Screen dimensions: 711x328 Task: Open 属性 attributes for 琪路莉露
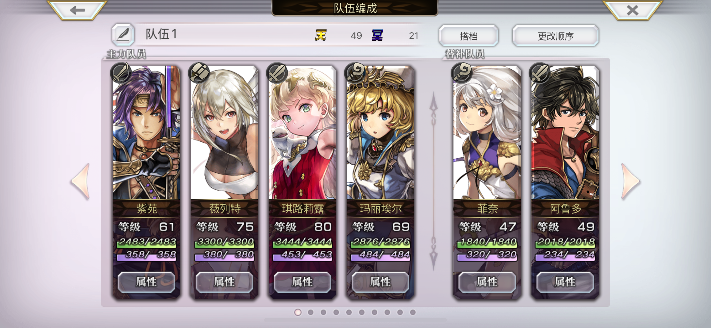pyautogui.click(x=302, y=282)
